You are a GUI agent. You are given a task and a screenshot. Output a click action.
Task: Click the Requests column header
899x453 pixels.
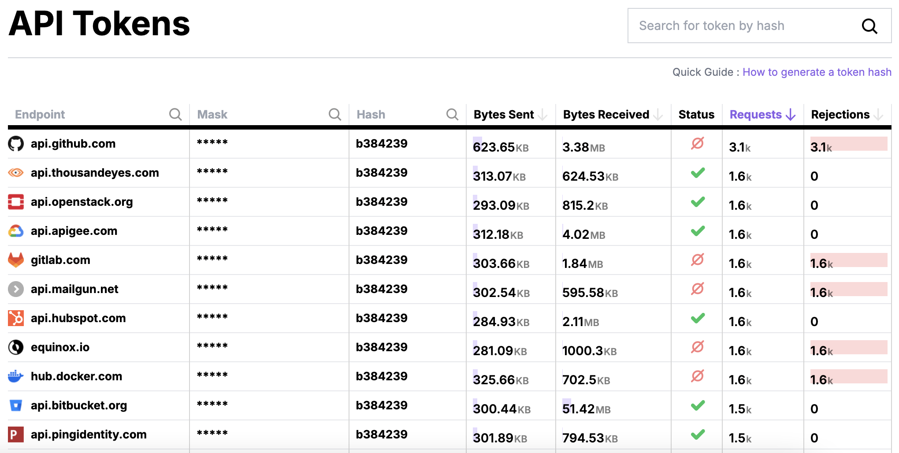coord(755,115)
